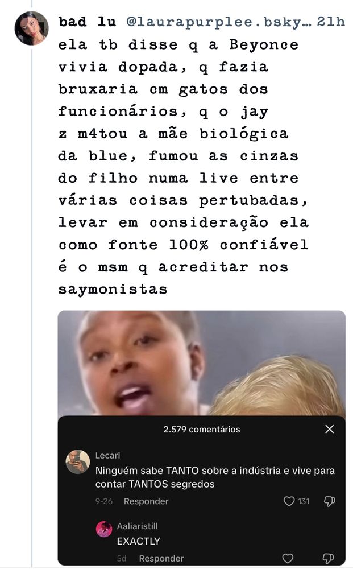View the 131 likes count
The height and width of the screenshot is (569, 353).
(304, 501)
